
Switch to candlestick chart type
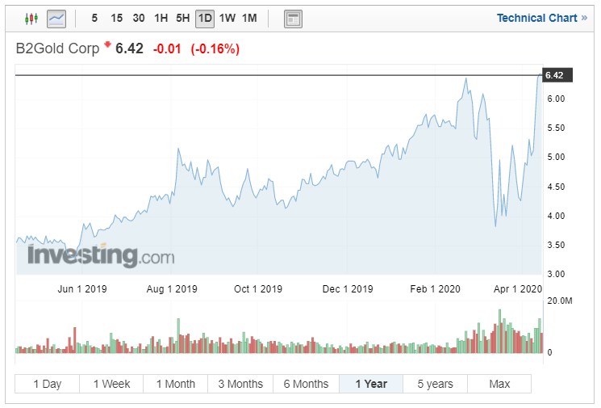point(31,18)
